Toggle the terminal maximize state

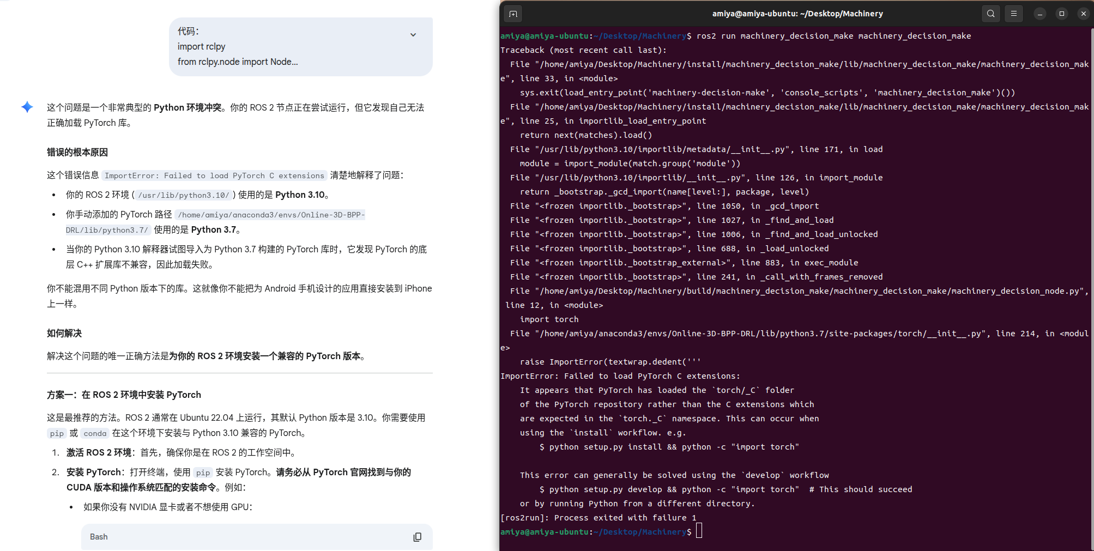tap(1061, 14)
